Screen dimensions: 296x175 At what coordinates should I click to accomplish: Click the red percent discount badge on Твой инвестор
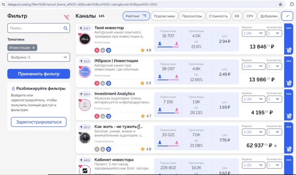(97, 50)
